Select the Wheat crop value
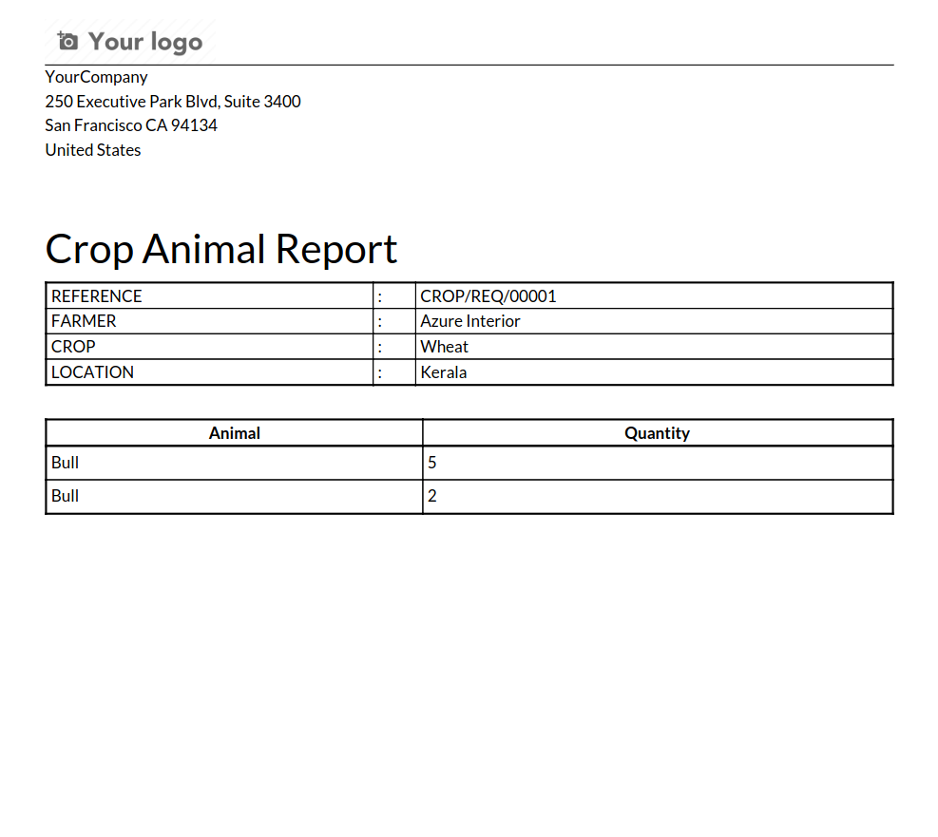This screenshot has height=837, width=938. (445, 347)
